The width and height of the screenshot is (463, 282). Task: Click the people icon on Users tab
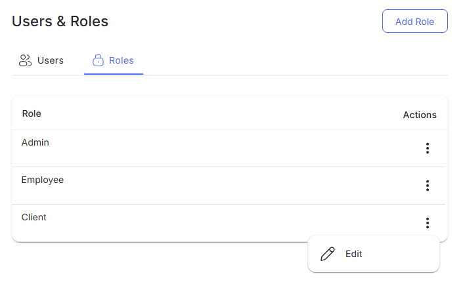pyautogui.click(x=25, y=60)
